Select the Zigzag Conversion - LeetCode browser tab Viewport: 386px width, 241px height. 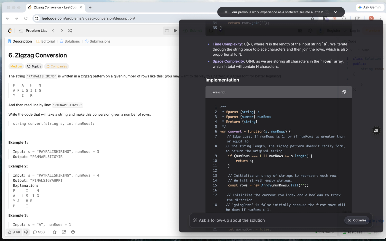[55, 7]
